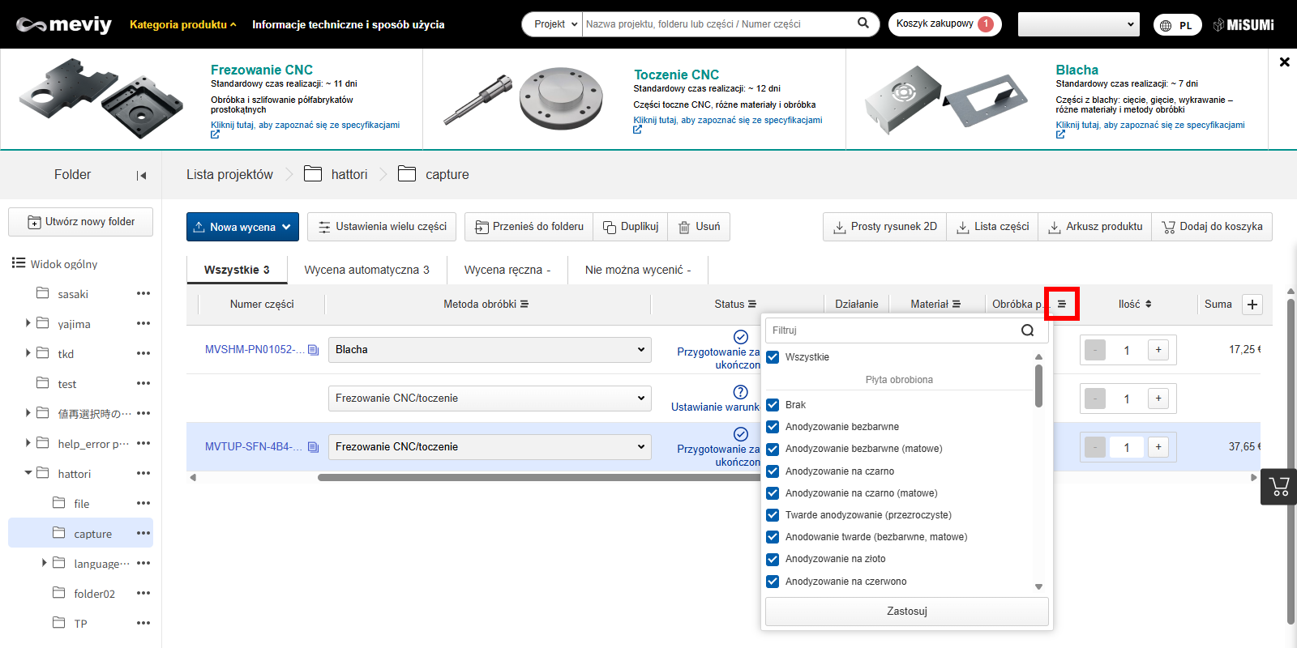Image resolution: width=1297 pixels, height=648 pixels.
Task: Click the question status icon in second row
Action: tap(740, 392)
